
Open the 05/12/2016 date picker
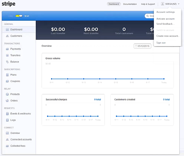click(142, 46)
